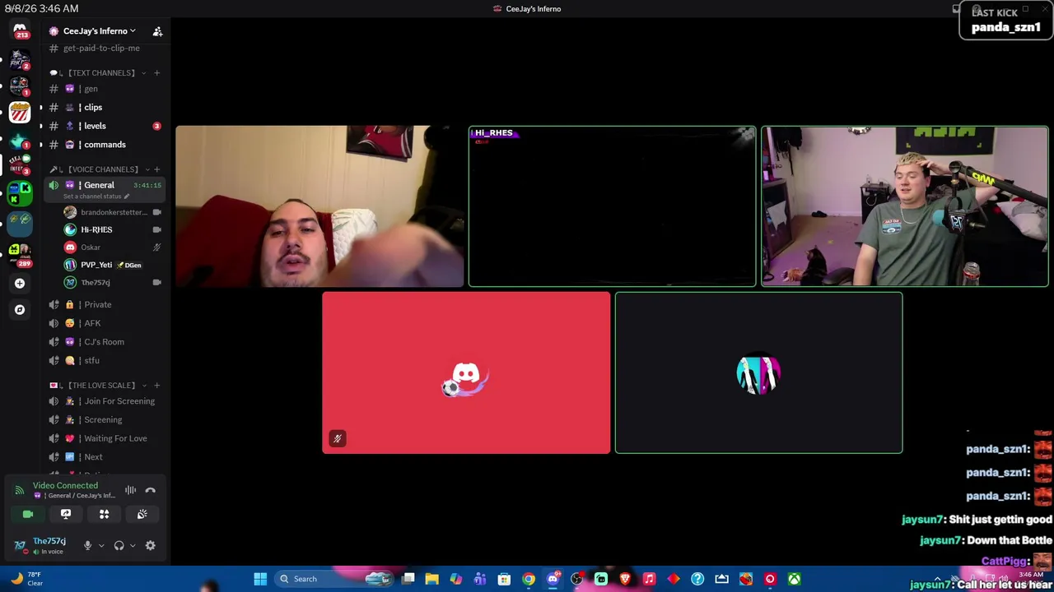Create channel in TEXT CHANNELS category
1054x592 pixels.
[156, 73]
